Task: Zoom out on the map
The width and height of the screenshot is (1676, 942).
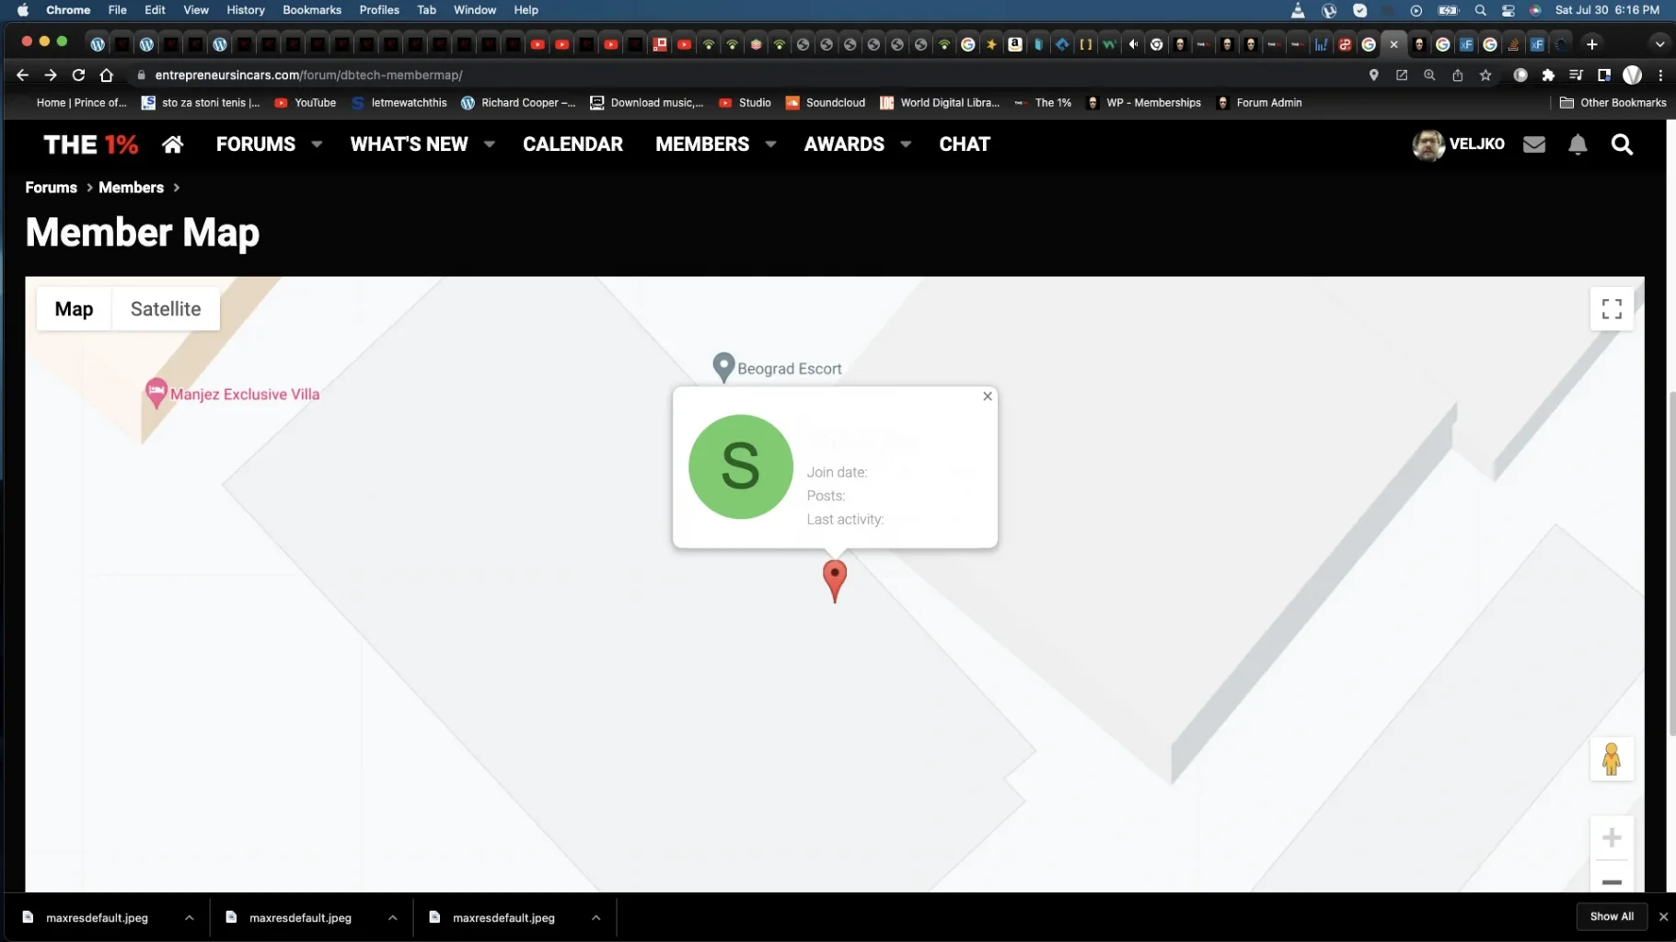Action: (1612, 881)
